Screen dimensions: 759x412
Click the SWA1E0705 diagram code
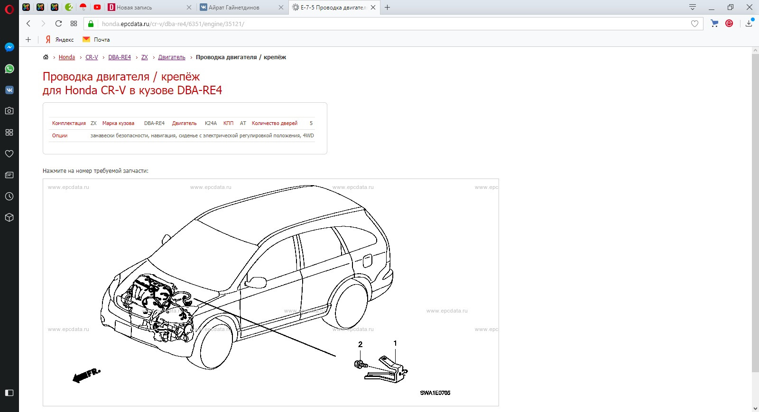coord(435,393)
